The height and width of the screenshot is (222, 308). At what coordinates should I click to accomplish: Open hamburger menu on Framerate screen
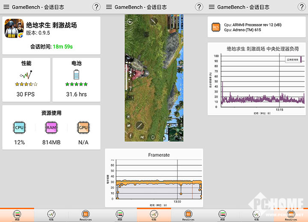click(x=109, y=7)
